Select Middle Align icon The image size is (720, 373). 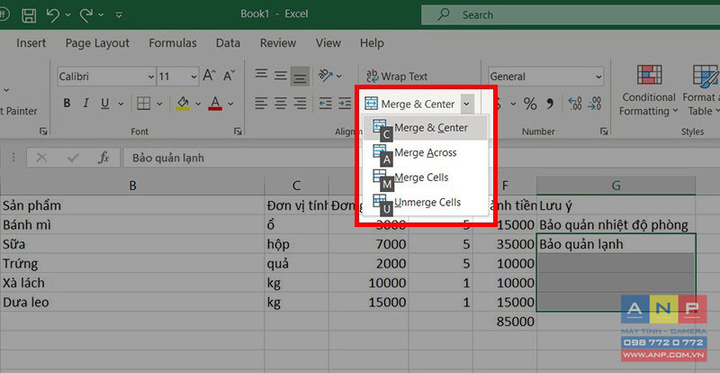pos(281,75)
